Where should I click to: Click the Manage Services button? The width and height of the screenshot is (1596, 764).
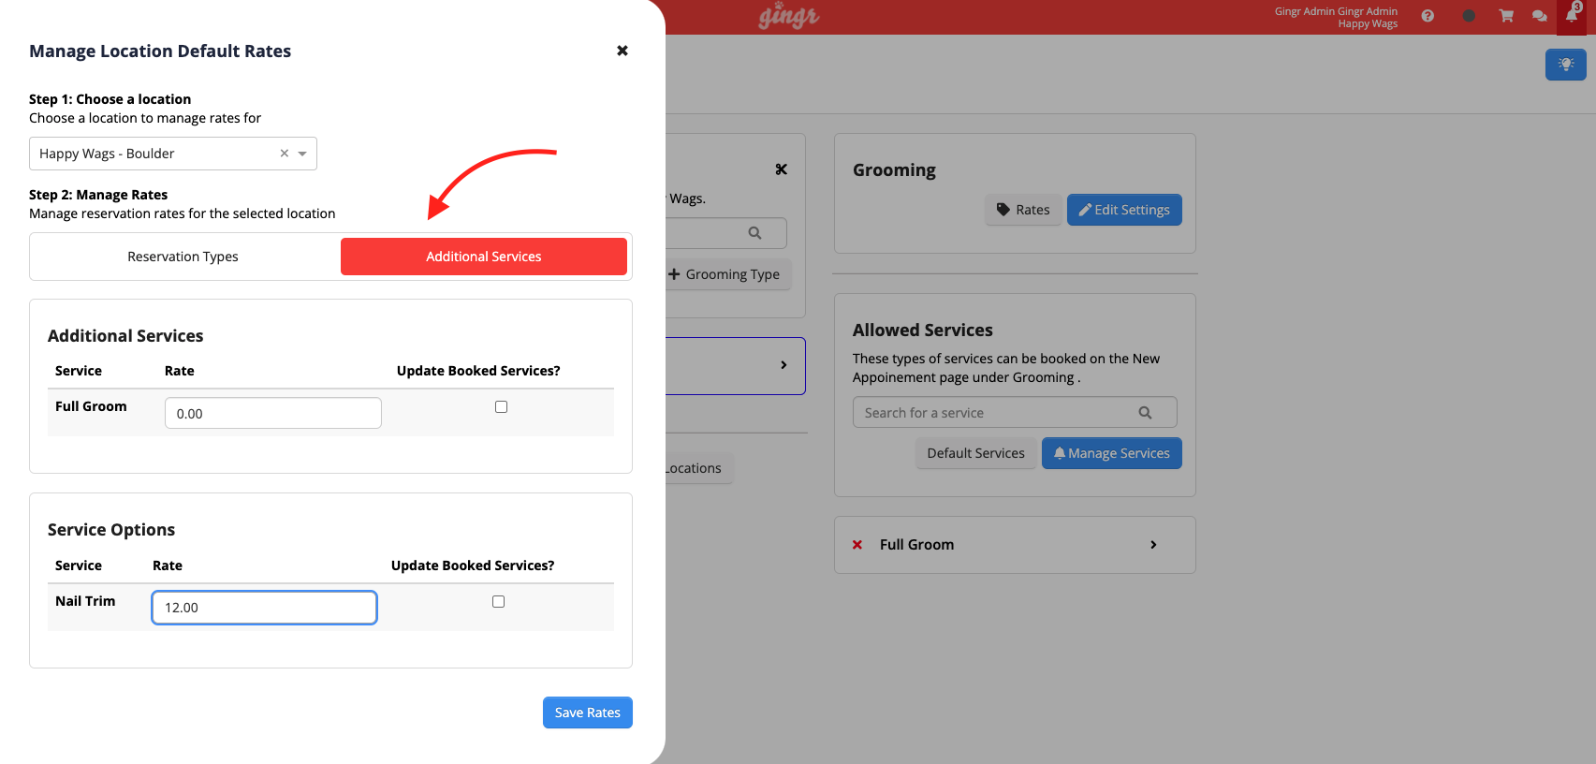(x=1112, y=453)
